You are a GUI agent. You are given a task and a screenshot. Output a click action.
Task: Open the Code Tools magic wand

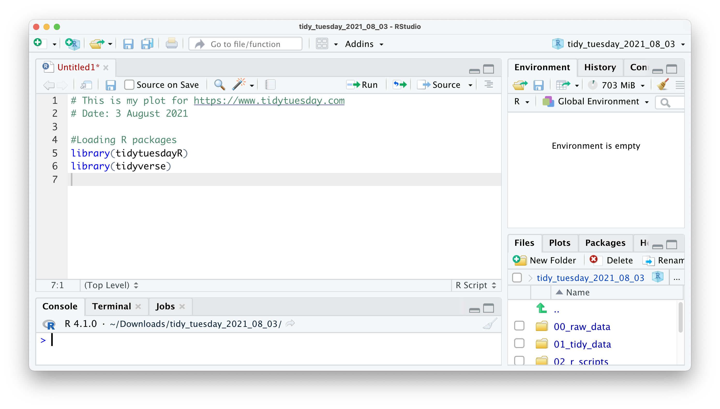point(239,84)
